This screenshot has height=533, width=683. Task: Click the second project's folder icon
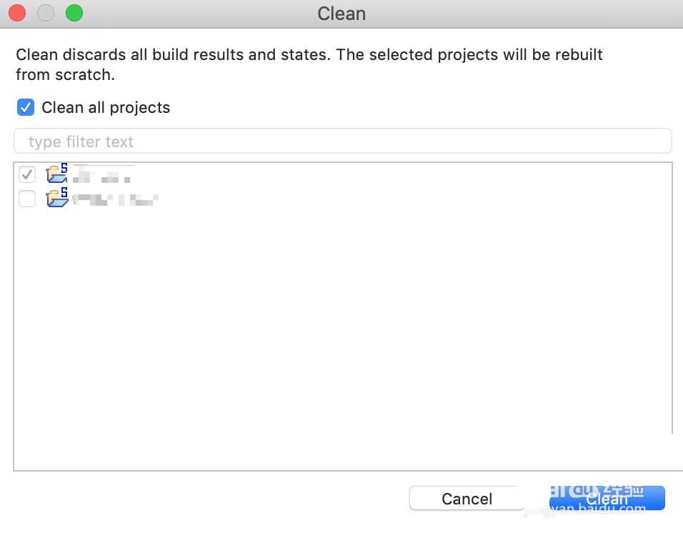tap(56, 198)
